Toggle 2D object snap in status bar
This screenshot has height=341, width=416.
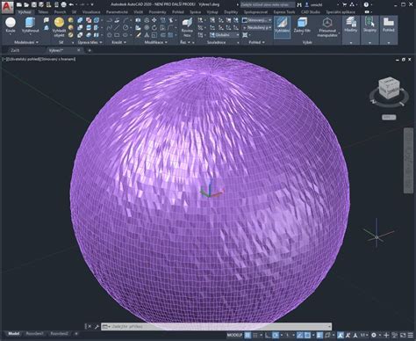pos(307,335)
